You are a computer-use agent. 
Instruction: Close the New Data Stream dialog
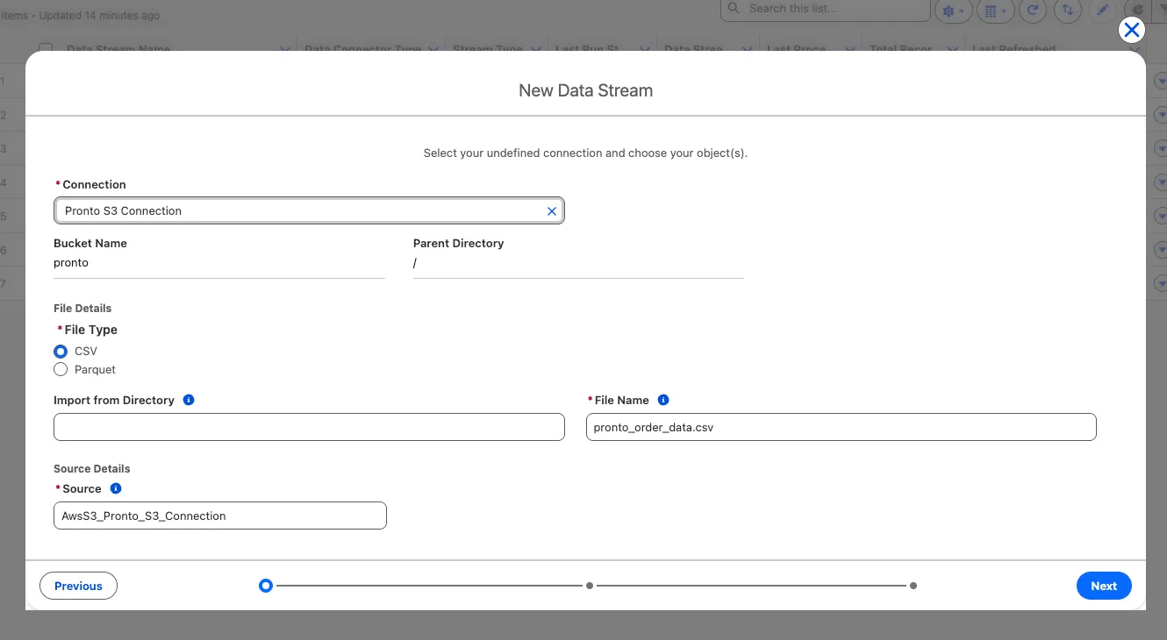point(1132,31)
